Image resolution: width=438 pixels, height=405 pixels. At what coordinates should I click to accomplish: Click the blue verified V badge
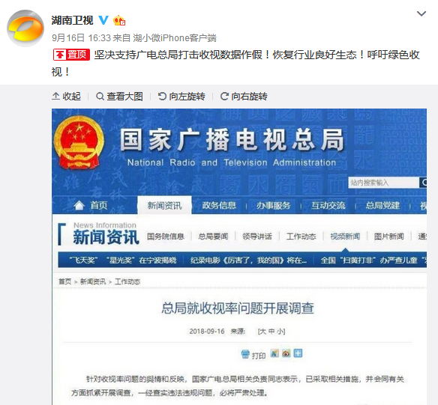[x=103, y=20]
